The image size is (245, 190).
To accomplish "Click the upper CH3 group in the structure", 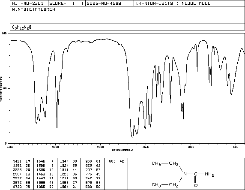I will tap(156, 164).
